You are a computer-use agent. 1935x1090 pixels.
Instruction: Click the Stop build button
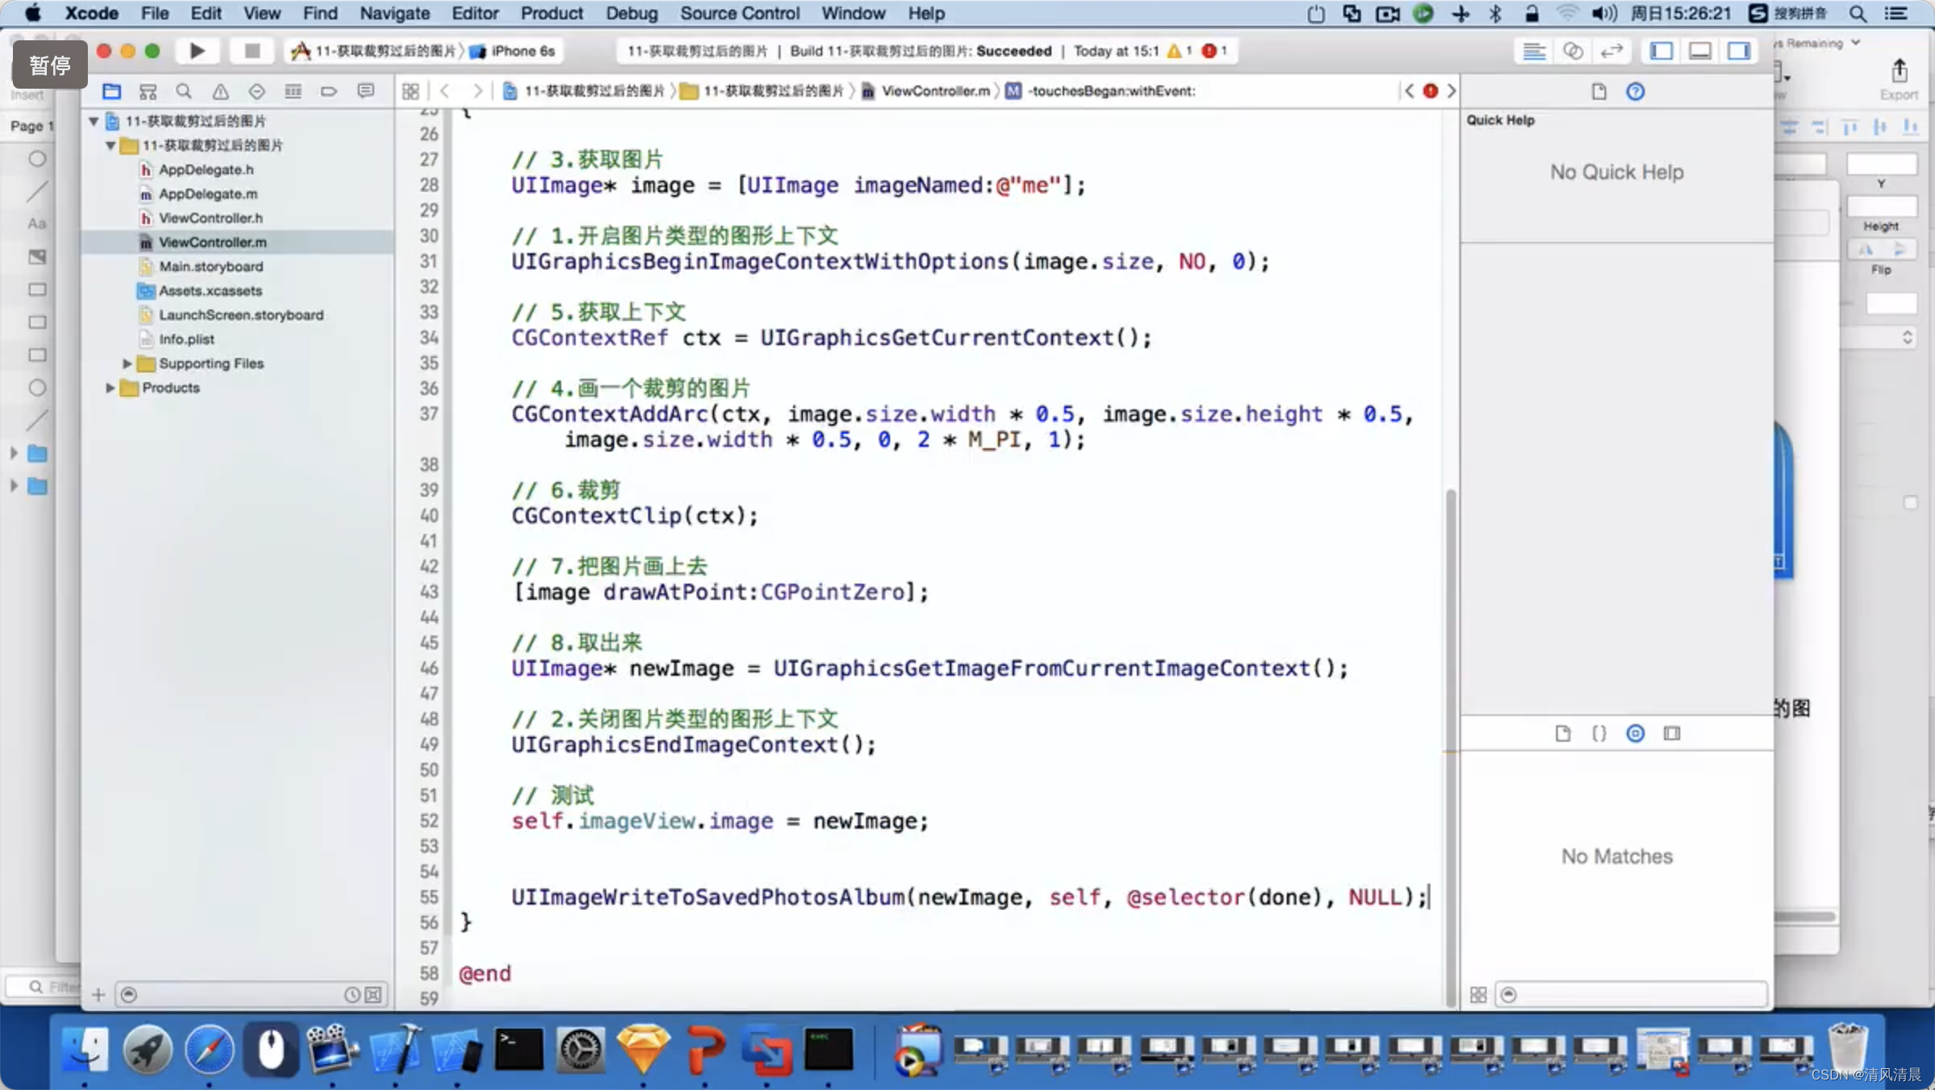coord(252,51)
